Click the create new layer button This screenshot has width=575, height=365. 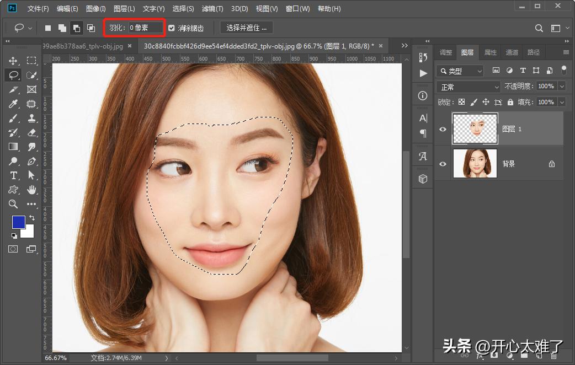point(540,356)
